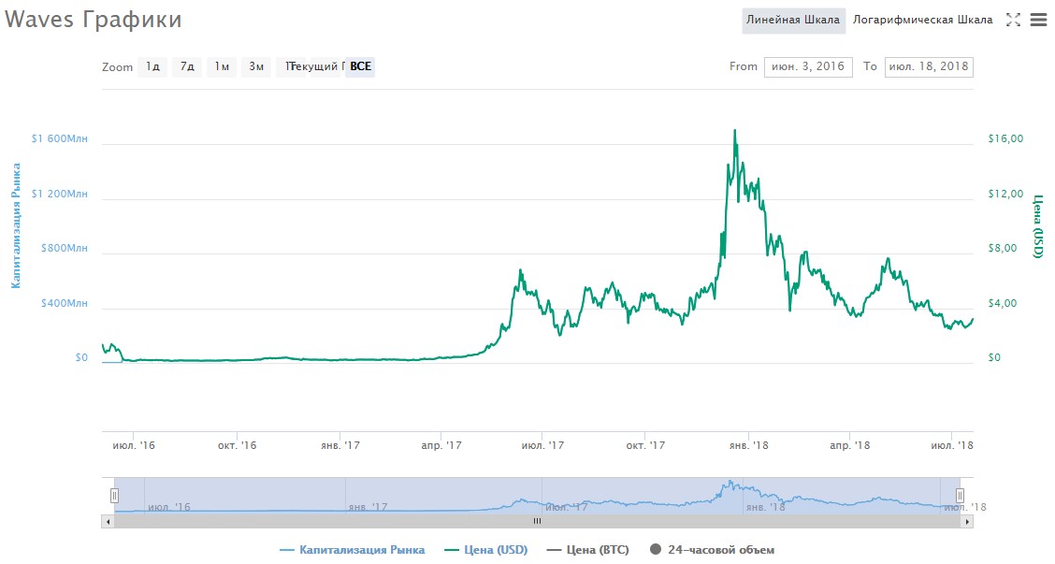
Task: Select ВСЕ zoom range
Action: (x=360, y=66)
